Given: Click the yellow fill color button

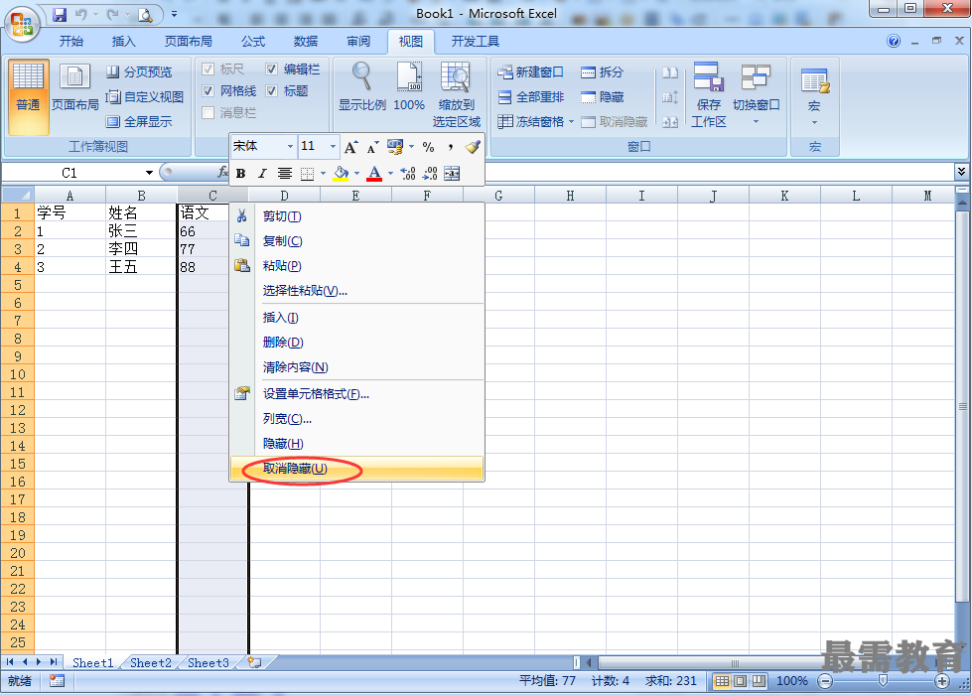Looking at the screenshot, I should coord(341,174).
